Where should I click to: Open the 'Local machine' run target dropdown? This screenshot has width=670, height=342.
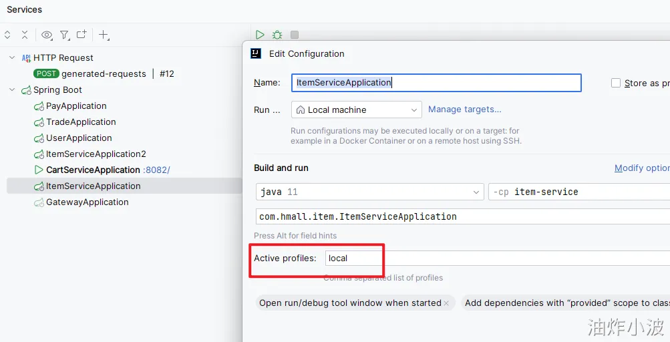tap(356, 110)
